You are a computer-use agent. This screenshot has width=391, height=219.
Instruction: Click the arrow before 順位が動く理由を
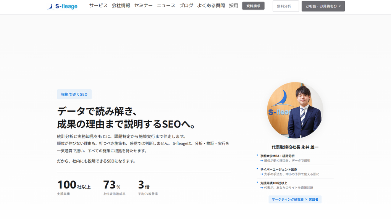coord(262,161)
